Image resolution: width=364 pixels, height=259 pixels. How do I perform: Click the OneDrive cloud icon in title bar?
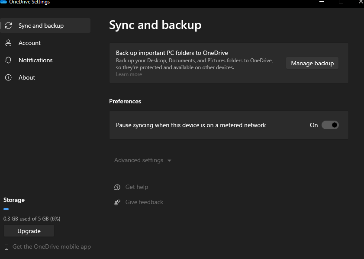tap(3, 2)
